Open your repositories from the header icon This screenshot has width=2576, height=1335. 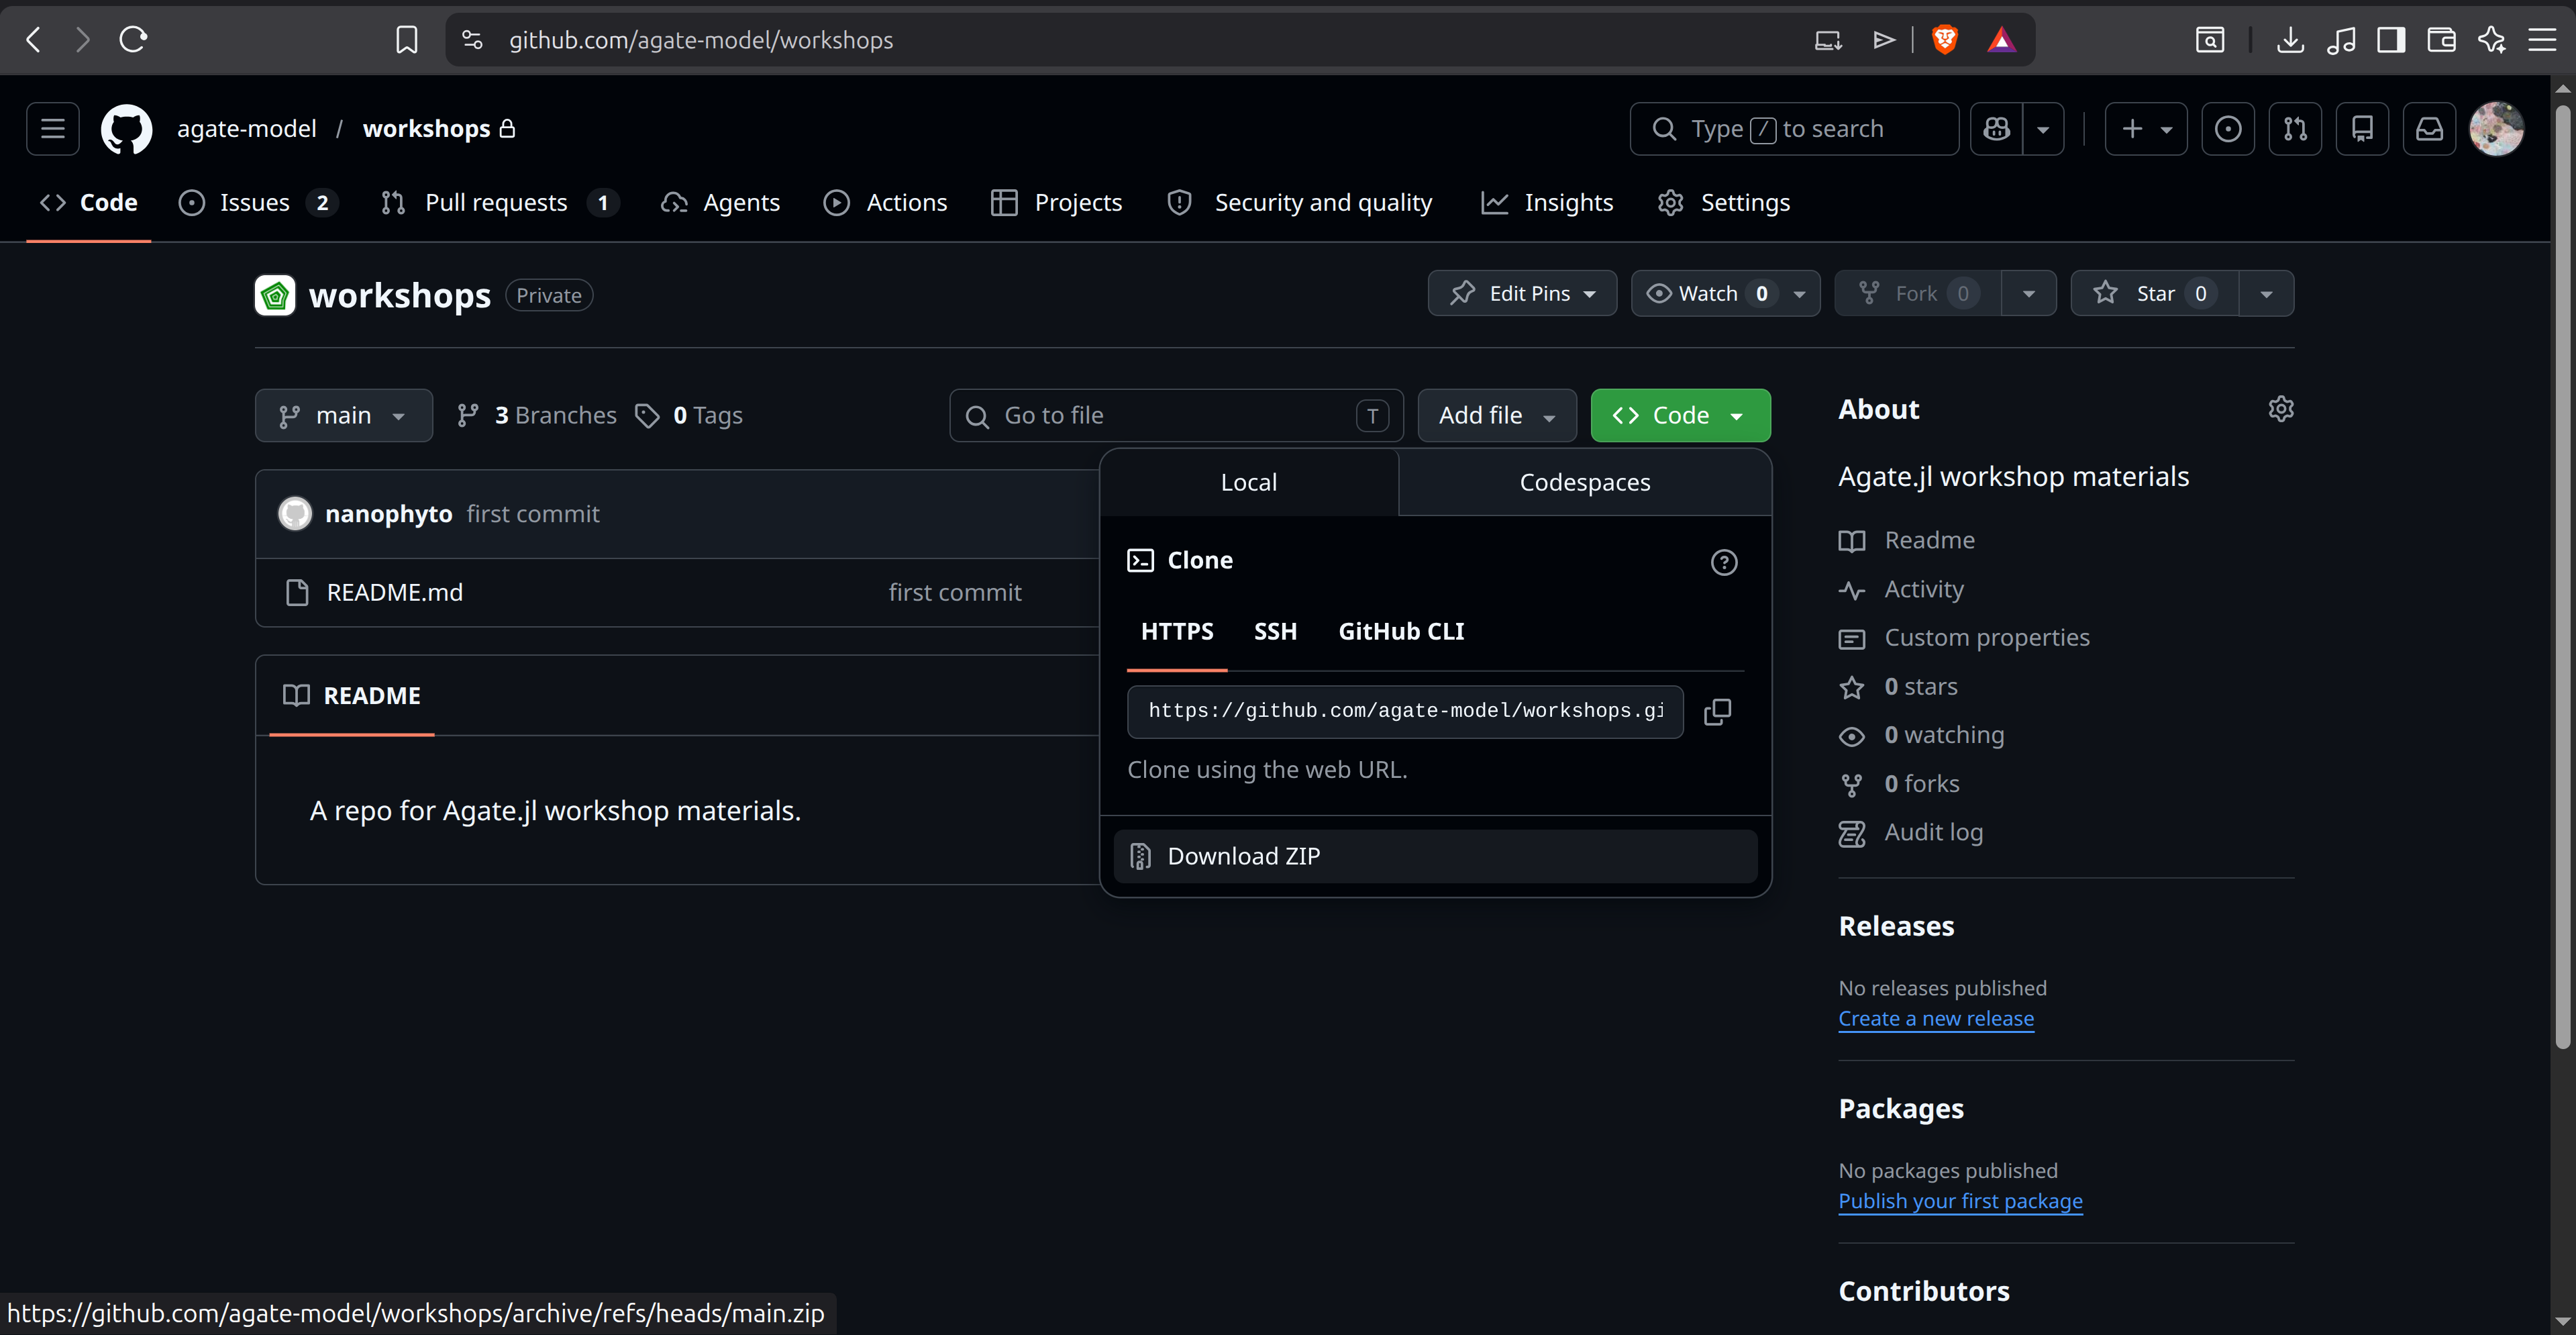(2362, 129)
